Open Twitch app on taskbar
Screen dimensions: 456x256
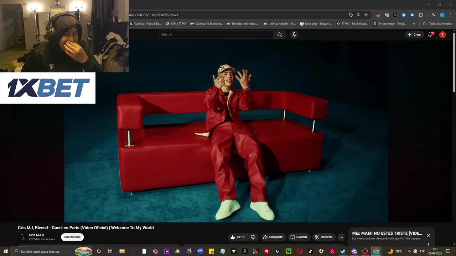click(x=167, y=251)
